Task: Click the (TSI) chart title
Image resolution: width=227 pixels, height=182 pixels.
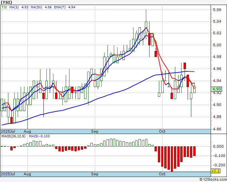Action: [6, 2]
